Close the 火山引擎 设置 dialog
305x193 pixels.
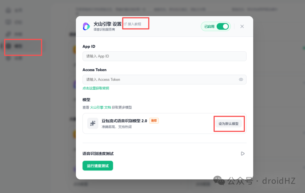point(242,26)
